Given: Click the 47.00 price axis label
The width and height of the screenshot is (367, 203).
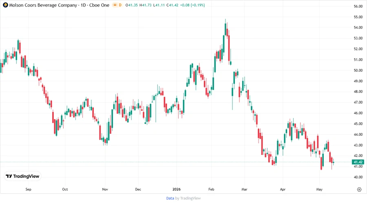Looking at the screenshot, I should pyautogui.click(x=358, y=102).
